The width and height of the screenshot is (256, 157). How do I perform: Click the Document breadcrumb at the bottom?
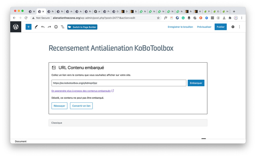coord(20,141)
